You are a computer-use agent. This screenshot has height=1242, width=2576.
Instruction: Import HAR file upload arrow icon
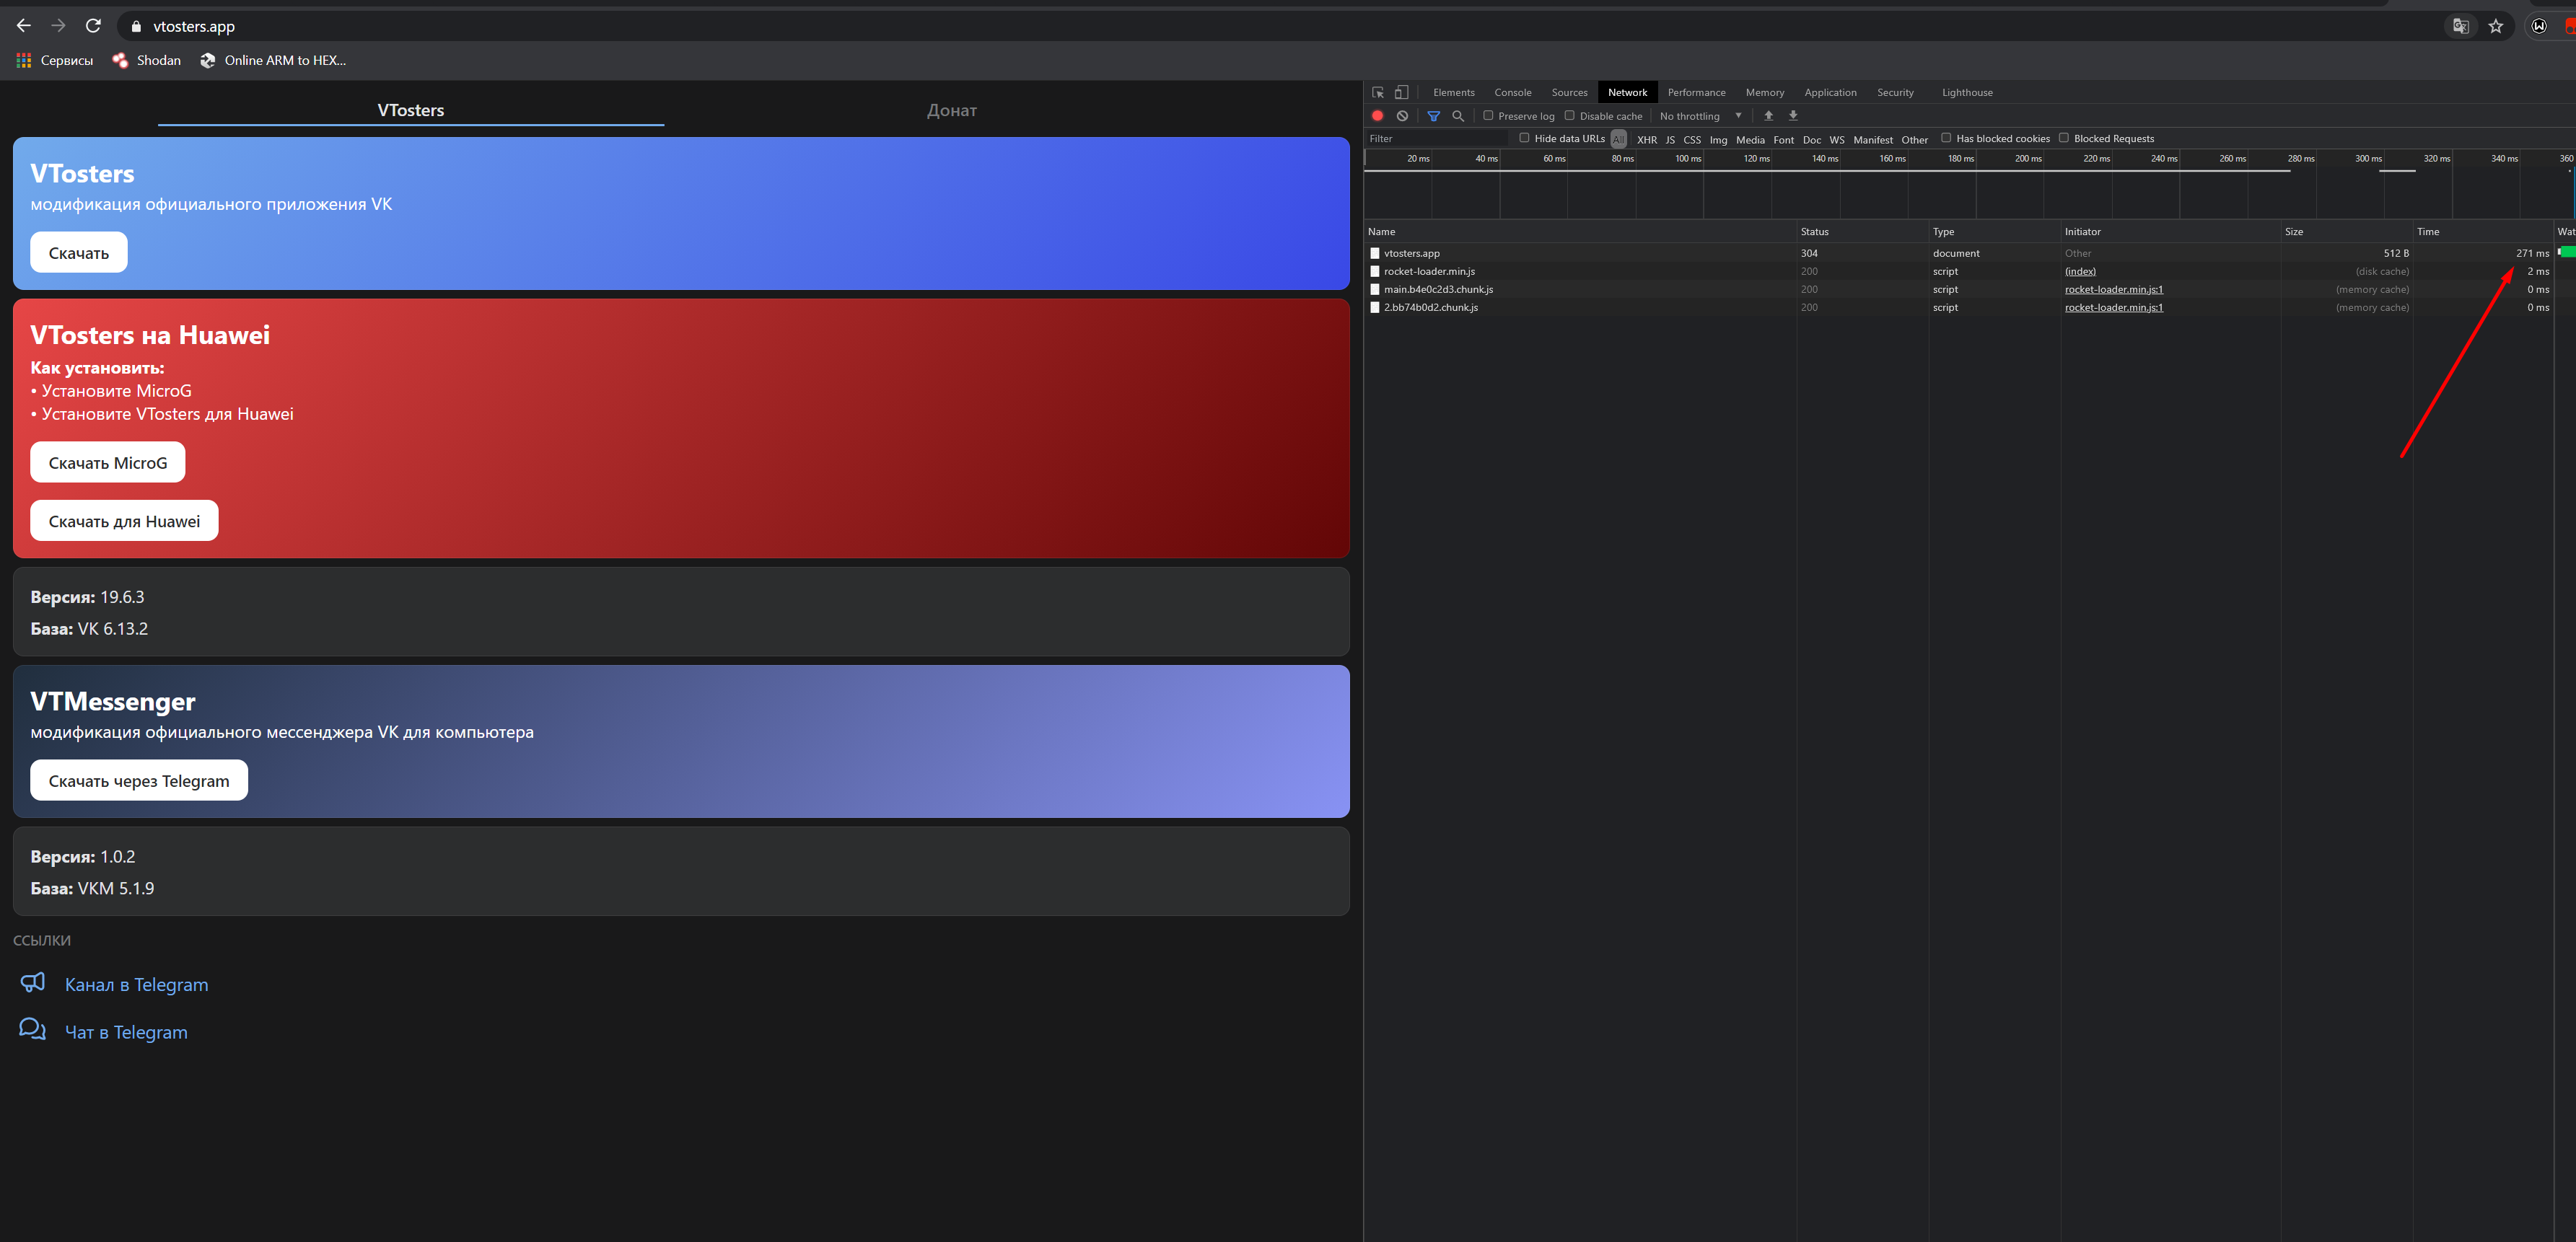click(1769, 116)
